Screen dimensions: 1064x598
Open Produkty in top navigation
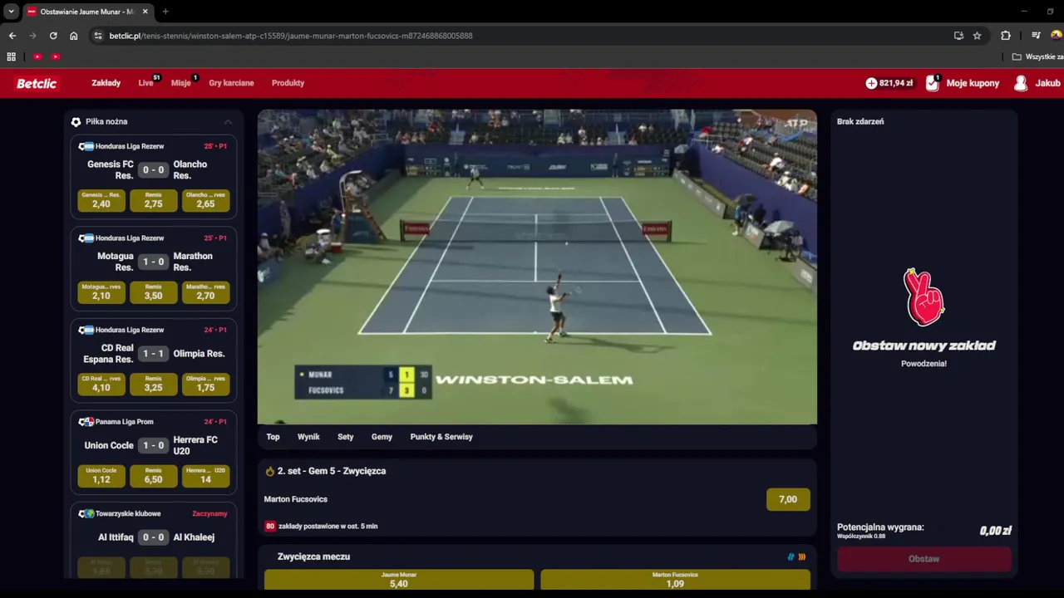click(288, 83)
